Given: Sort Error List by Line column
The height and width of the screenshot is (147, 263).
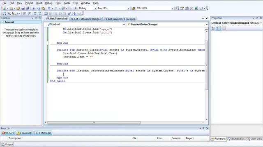Looking at the screenshot, I should [x=159, y=138].
